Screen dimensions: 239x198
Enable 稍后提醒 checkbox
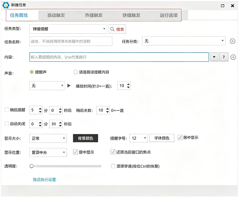pos(7,110)
